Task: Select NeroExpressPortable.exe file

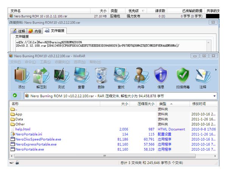Action: [x=113, y=144]
